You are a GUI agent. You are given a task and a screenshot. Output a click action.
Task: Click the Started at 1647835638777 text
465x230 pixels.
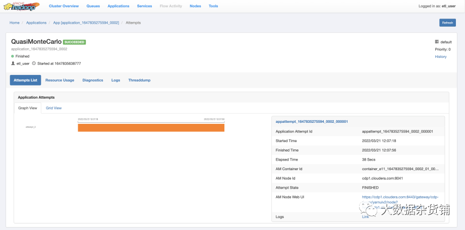click(x=59, y=63)
